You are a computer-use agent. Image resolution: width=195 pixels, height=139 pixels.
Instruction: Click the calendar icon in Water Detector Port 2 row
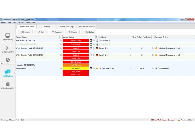(x=91, y=55)
